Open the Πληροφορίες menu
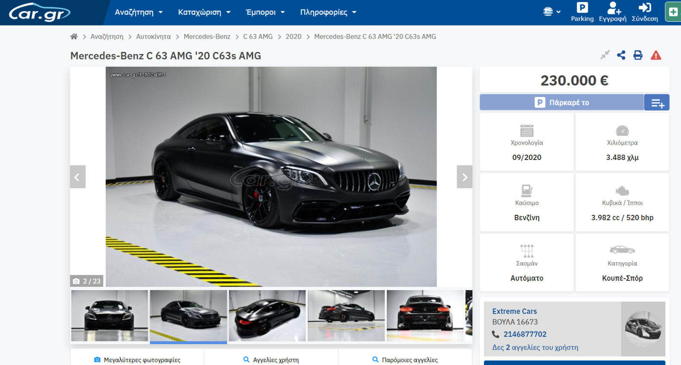Viewport: 681px width, 365px height. point(328,12)
